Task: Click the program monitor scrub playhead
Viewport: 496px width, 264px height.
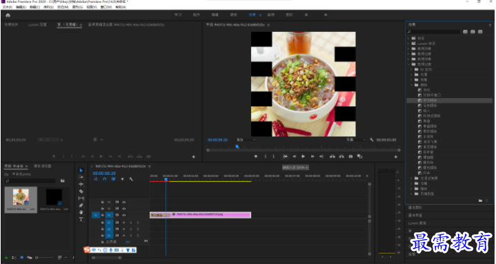Action: coord(237,147)
